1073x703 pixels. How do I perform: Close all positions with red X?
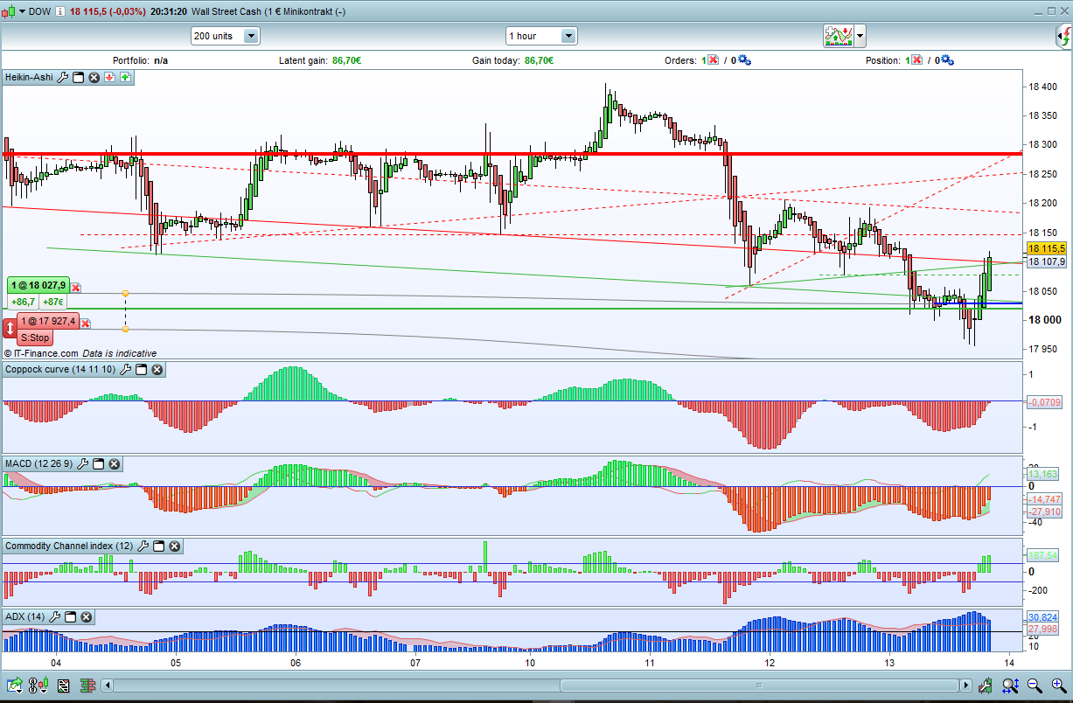pyautogui.click(x=916, y=60)
